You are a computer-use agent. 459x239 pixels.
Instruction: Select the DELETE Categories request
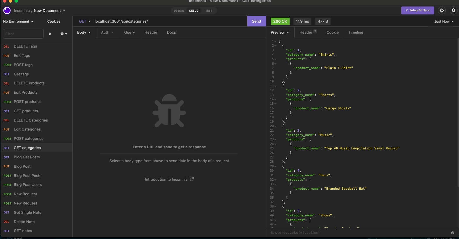coord(36,120)
